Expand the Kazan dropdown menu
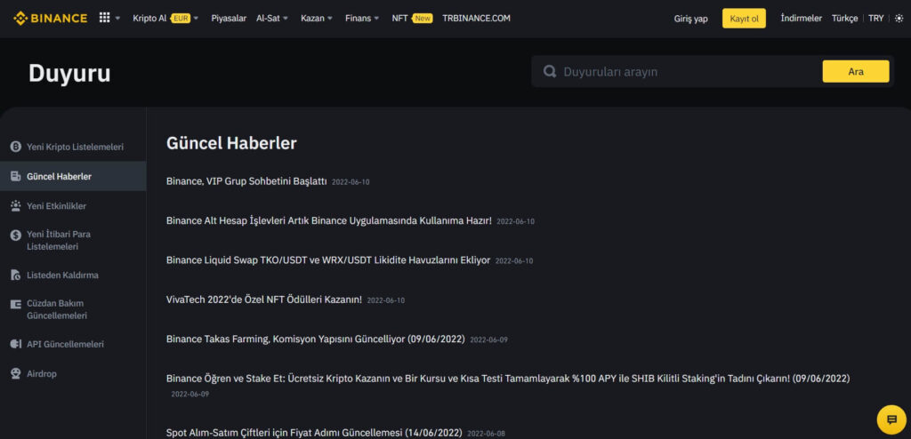The width and height of the screenshot is (911, 439). (x=317, y=19)
